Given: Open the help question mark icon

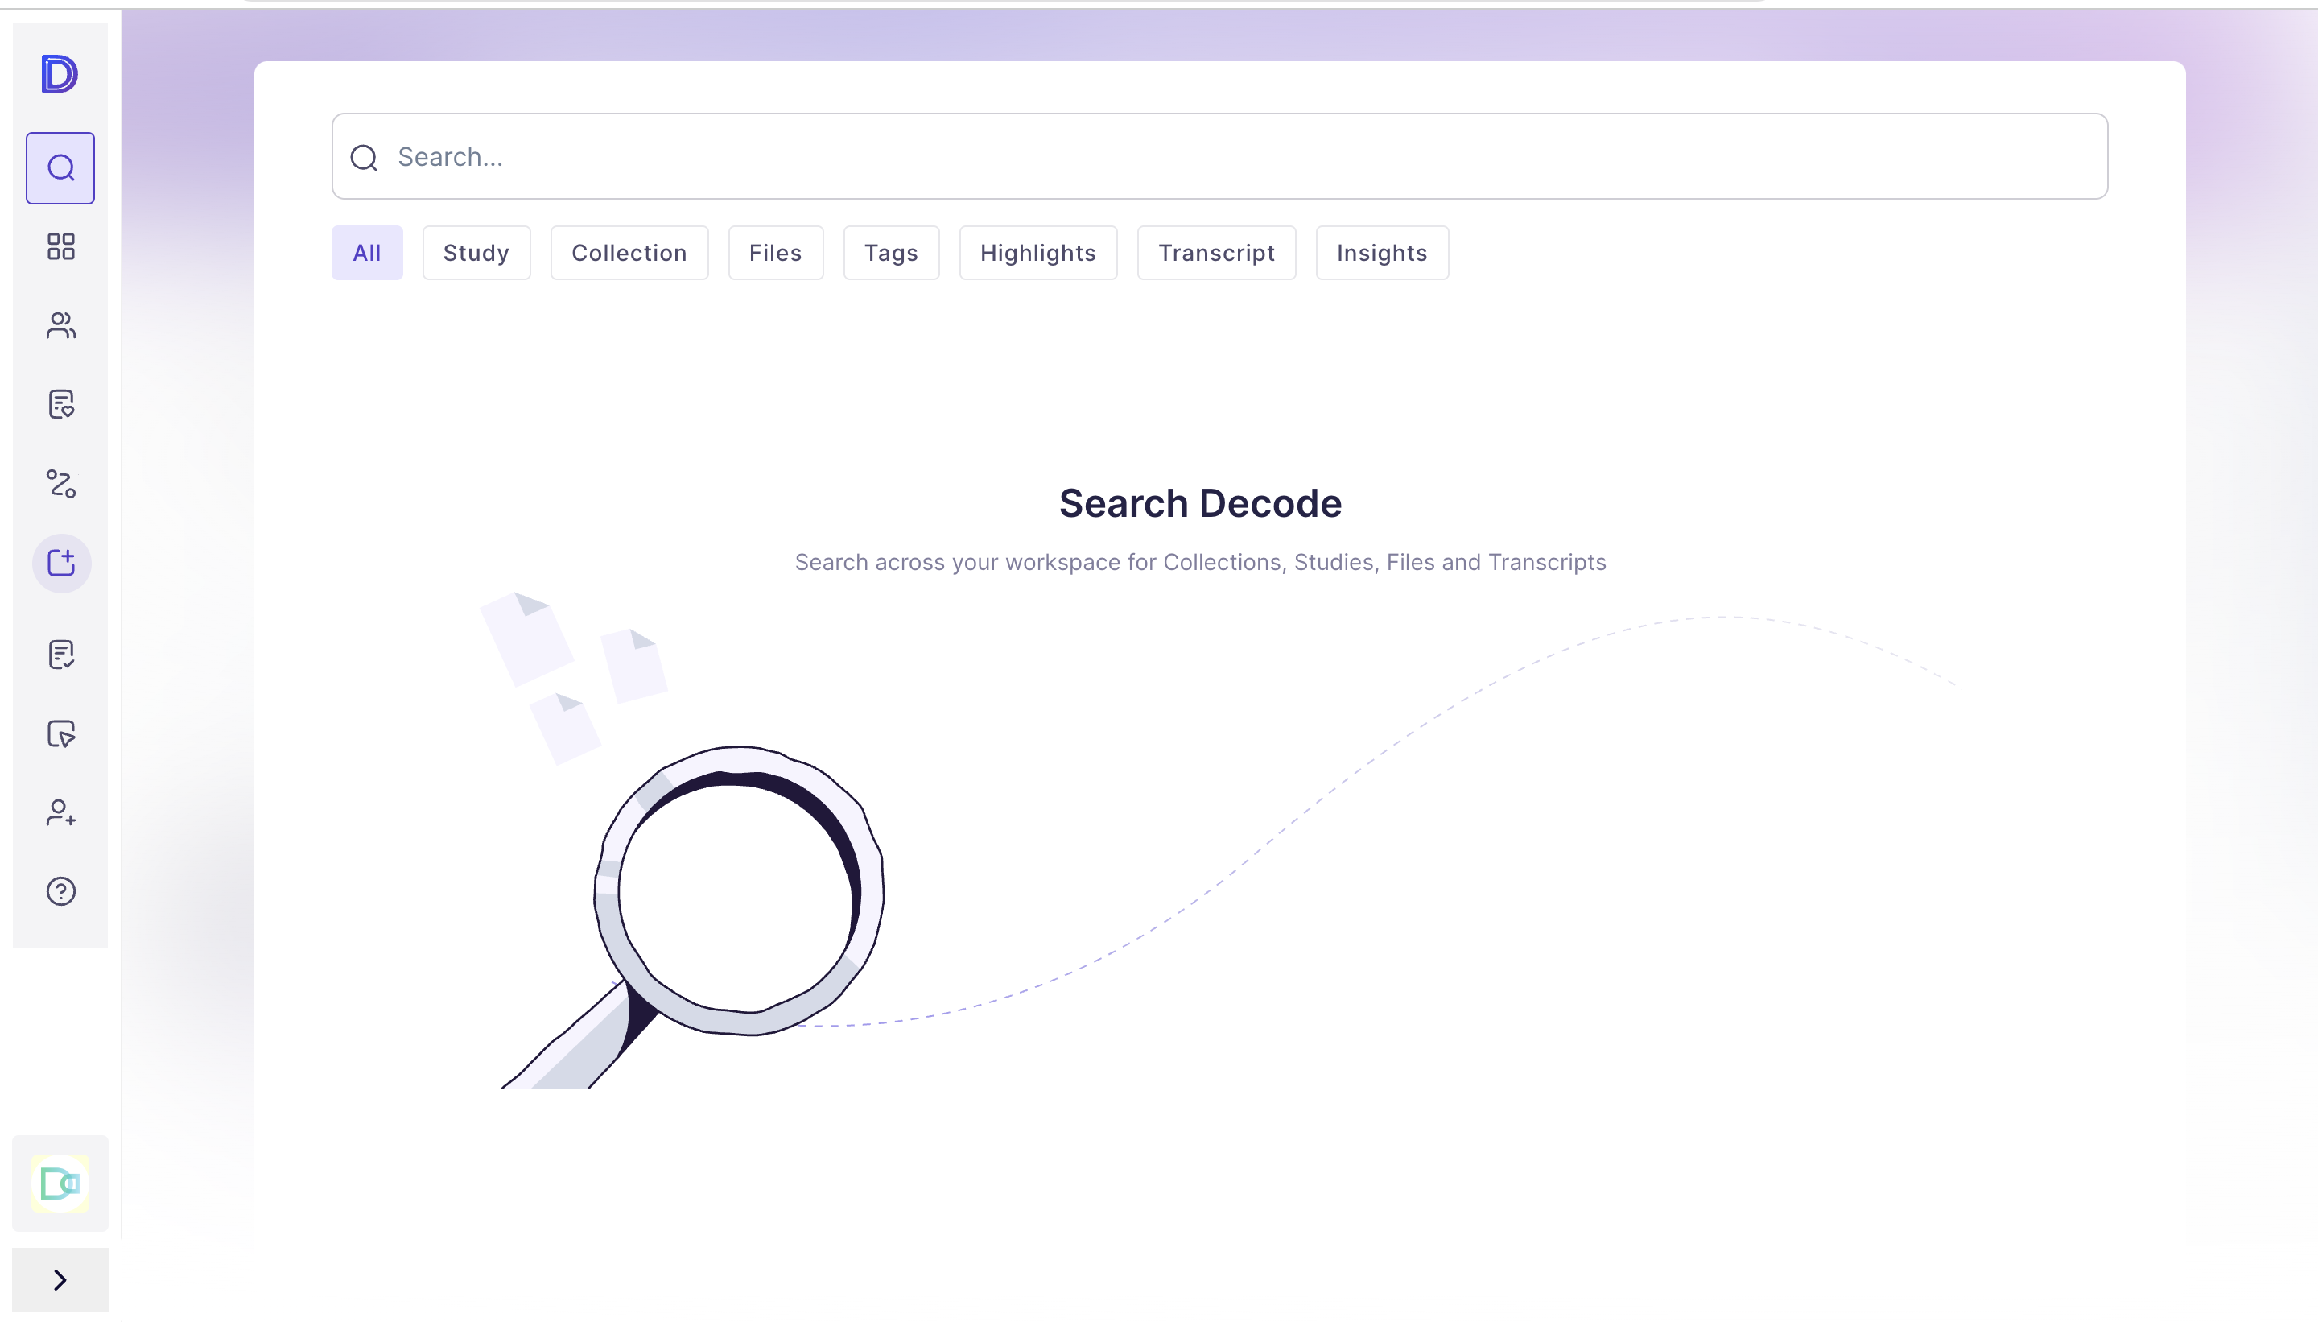Looking at the screenshot, I should coord(61,891).
